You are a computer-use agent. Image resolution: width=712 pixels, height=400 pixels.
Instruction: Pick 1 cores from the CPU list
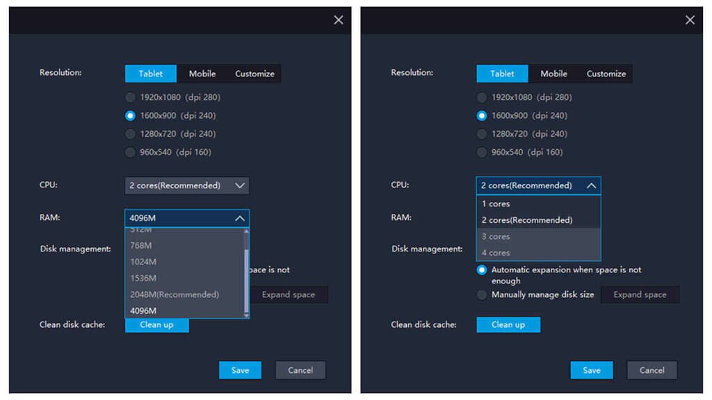496,204
